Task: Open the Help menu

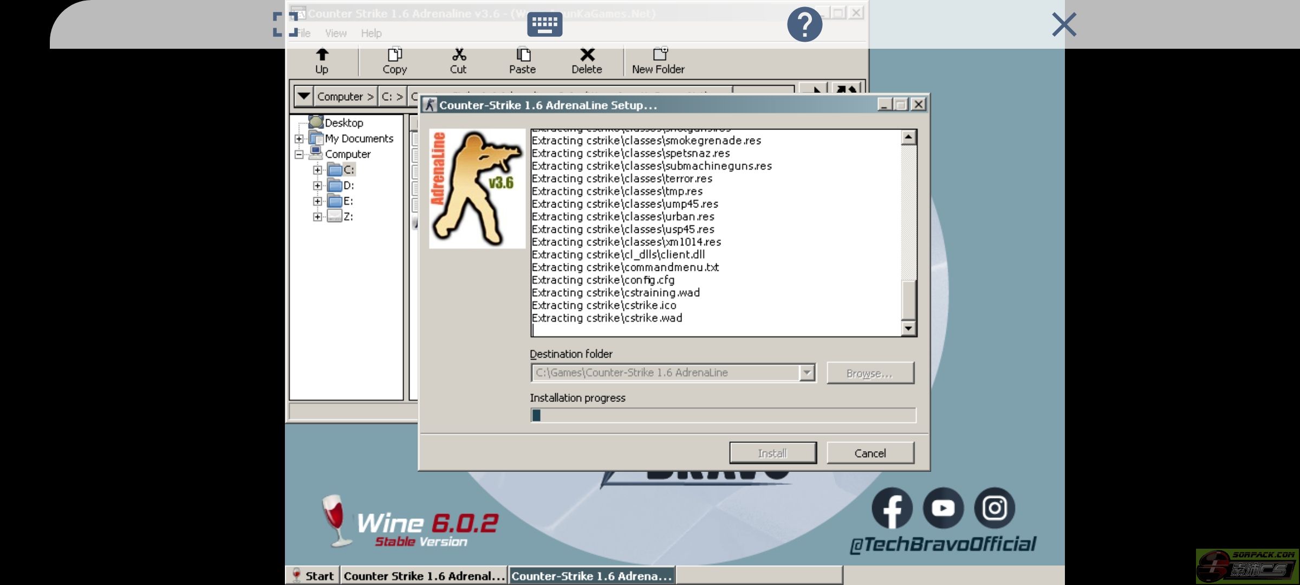Action: (371, 34)
